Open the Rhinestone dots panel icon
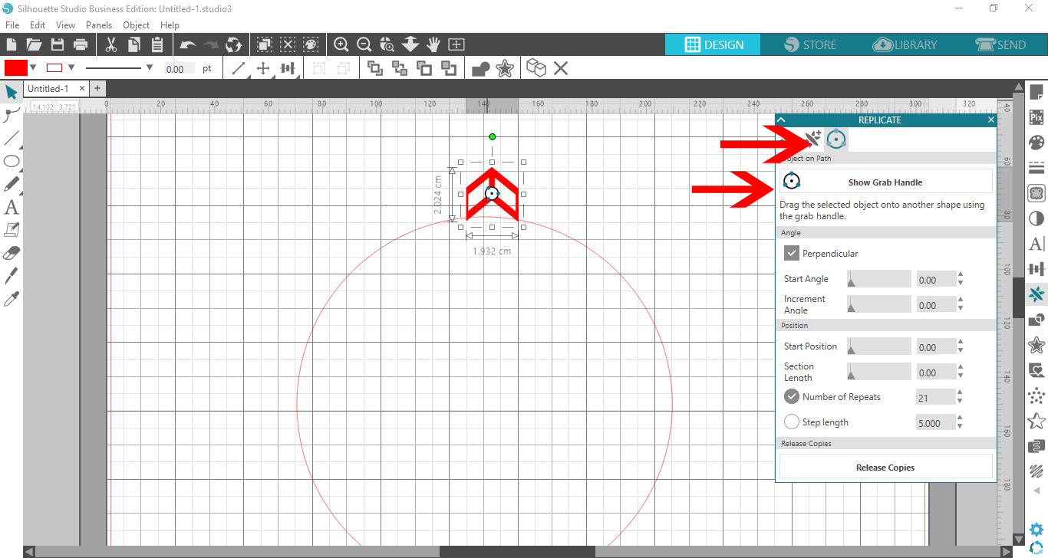The width and height of the screenshot is (1048, 558). (1036, 395)
